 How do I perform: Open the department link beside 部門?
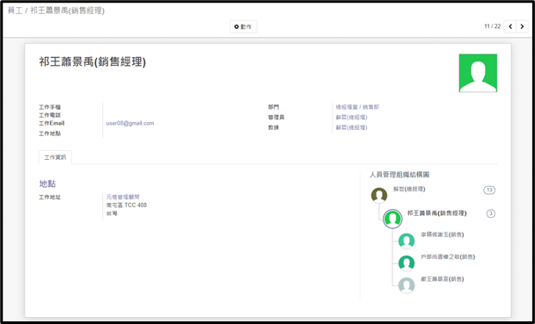click(x=357, y=107)
